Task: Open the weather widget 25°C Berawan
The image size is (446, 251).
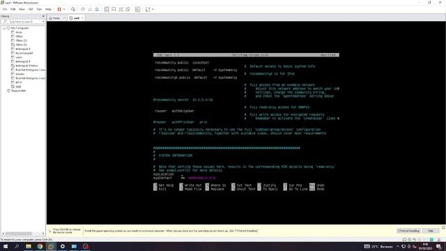Action: click(378, 246)
